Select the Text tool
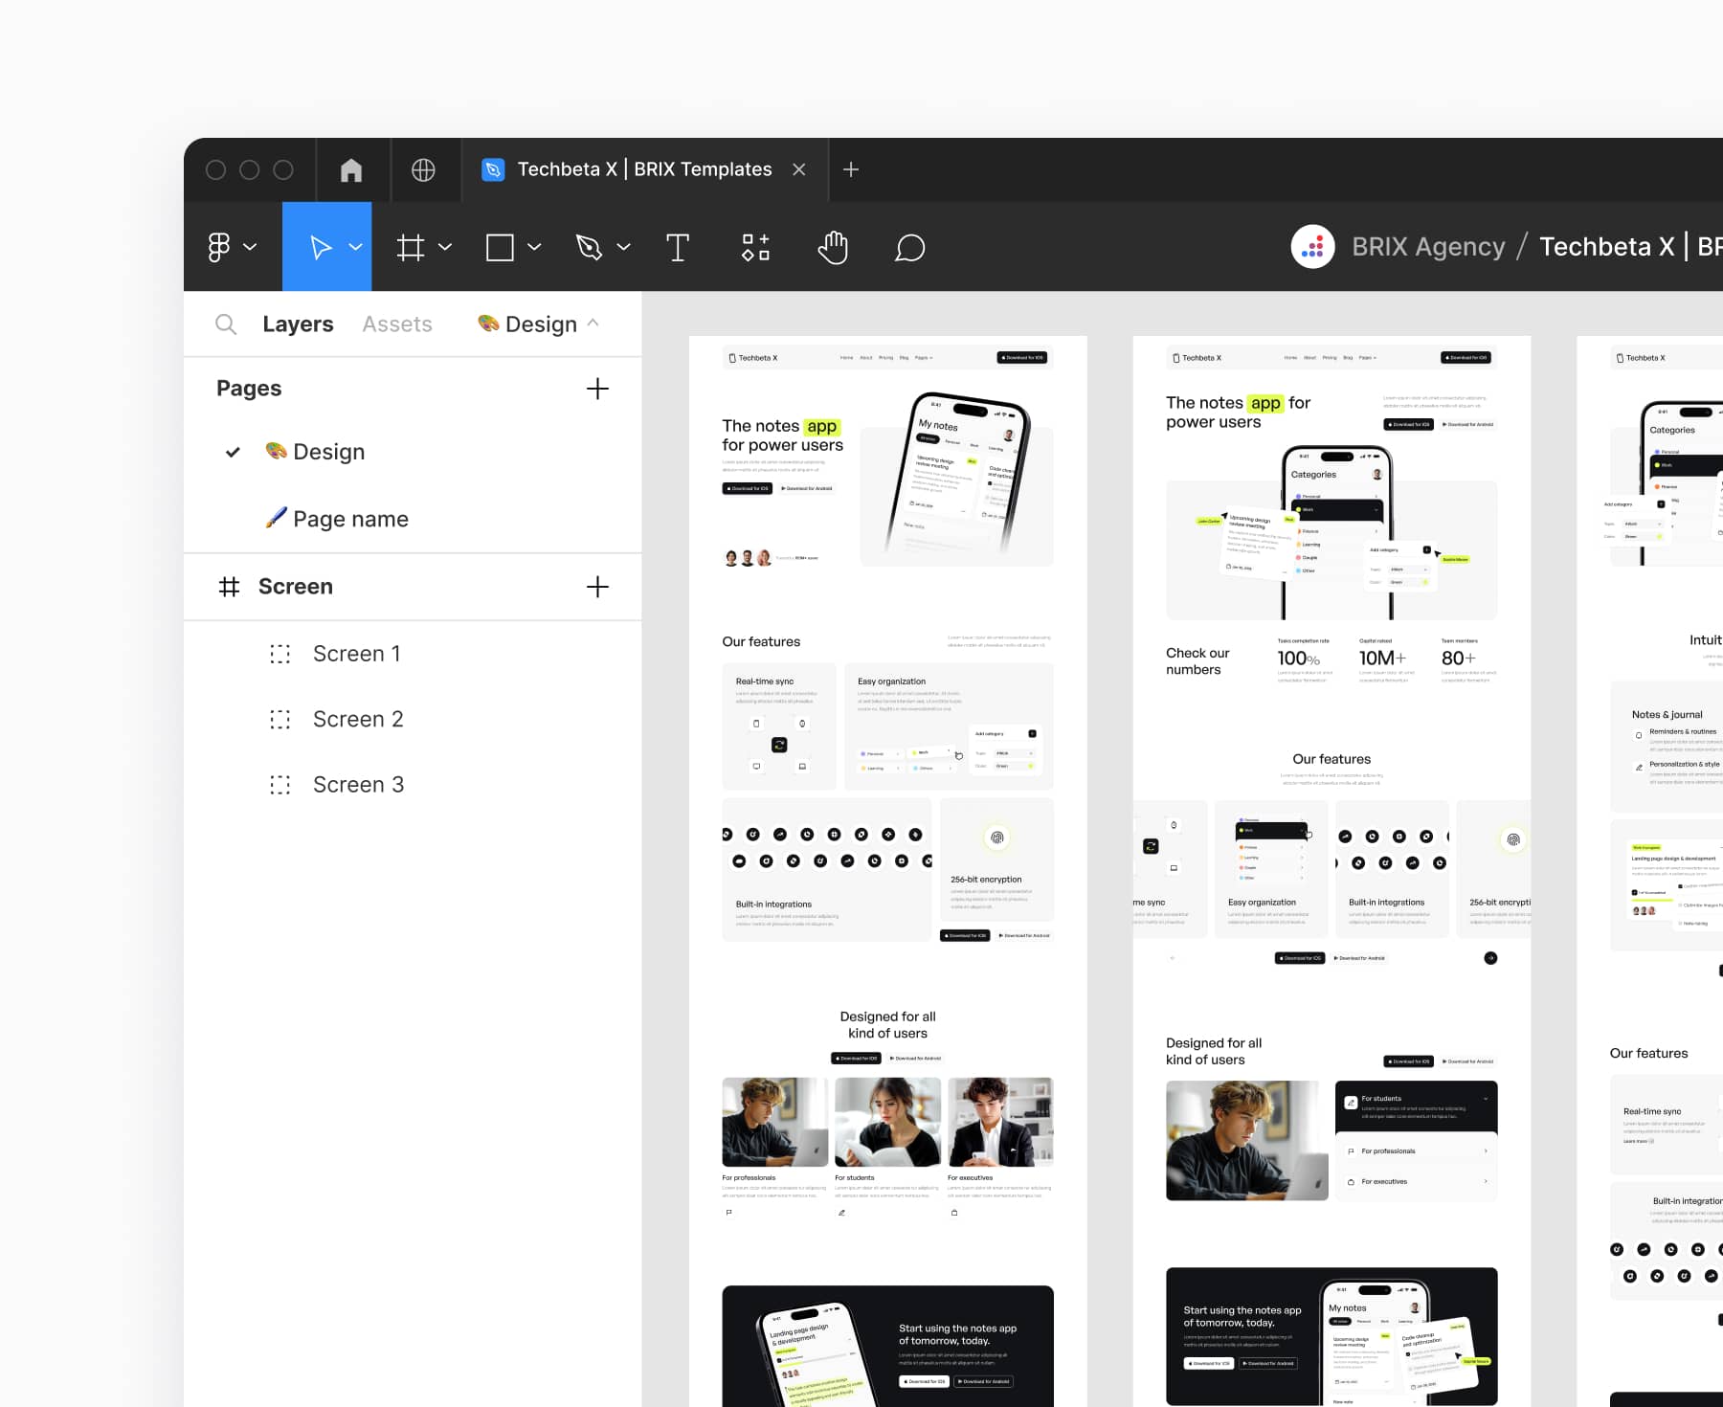Screen dimensions: 1723x1407 click(x=678, y=247)
